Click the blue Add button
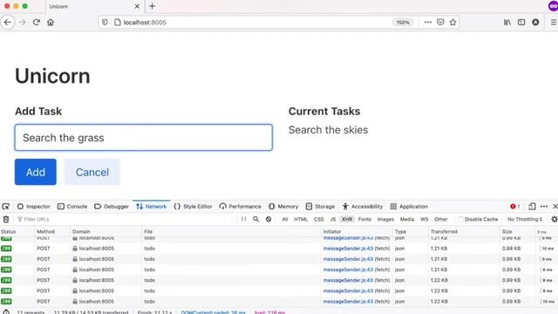This screenshot has height=314, width=558. tap(36, 172)
